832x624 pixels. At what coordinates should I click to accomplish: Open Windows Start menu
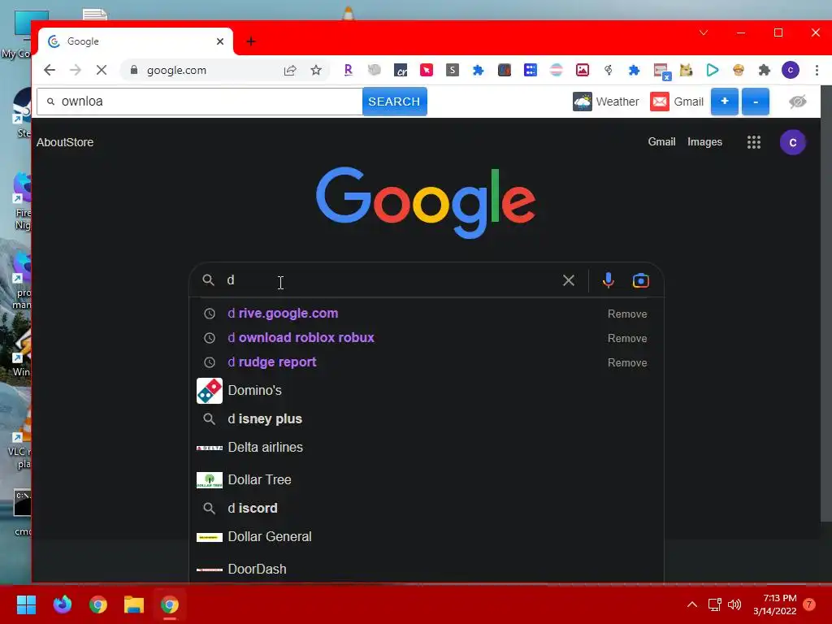[x=26, y=604]
